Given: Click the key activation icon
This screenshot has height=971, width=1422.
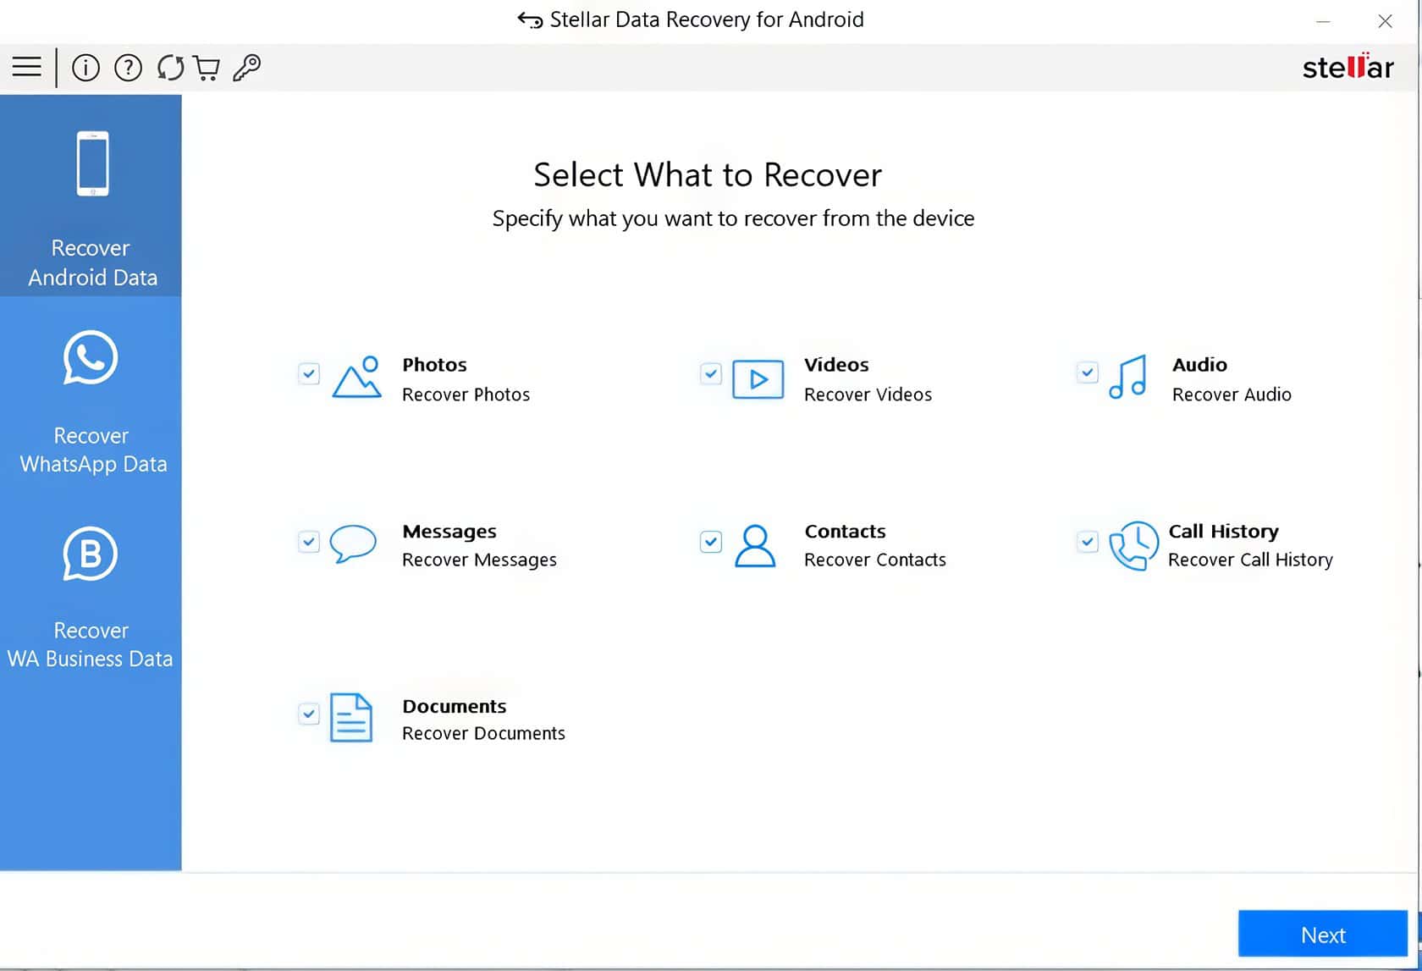Looking at the screenshot, I should click(246, 67).
